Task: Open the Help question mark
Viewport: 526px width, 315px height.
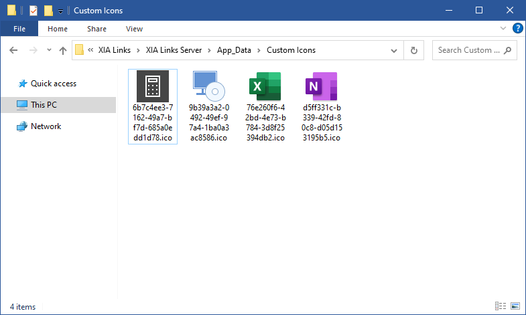Action: [x=517, y=29]
